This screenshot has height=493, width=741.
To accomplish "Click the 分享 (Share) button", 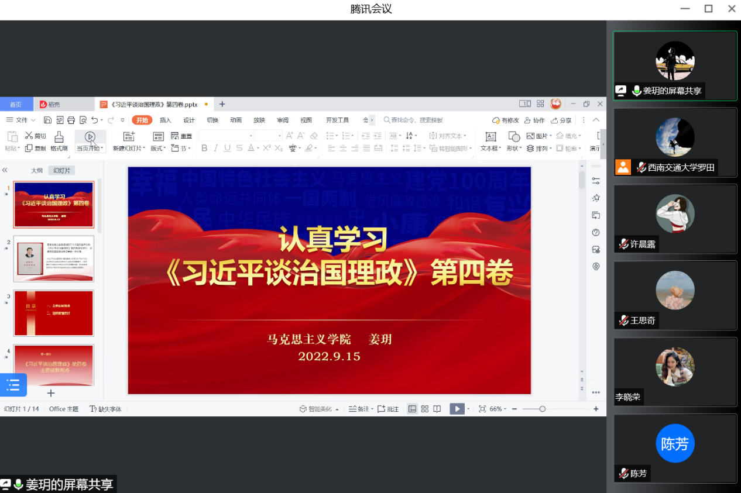I will pos(561,120).
